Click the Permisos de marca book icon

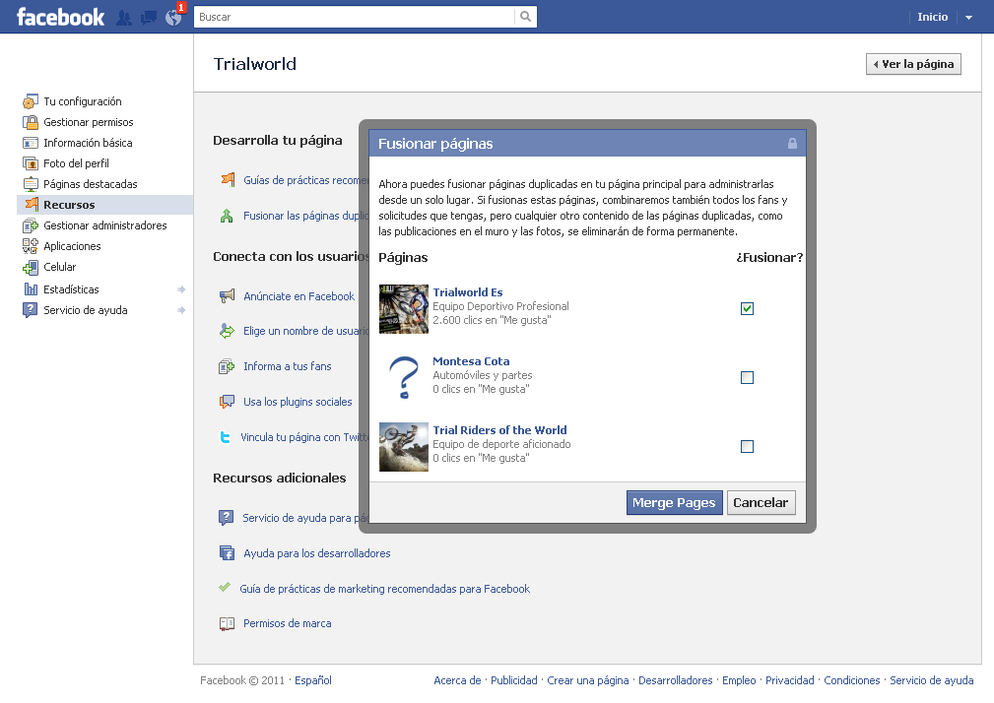(x=227, y=623)
